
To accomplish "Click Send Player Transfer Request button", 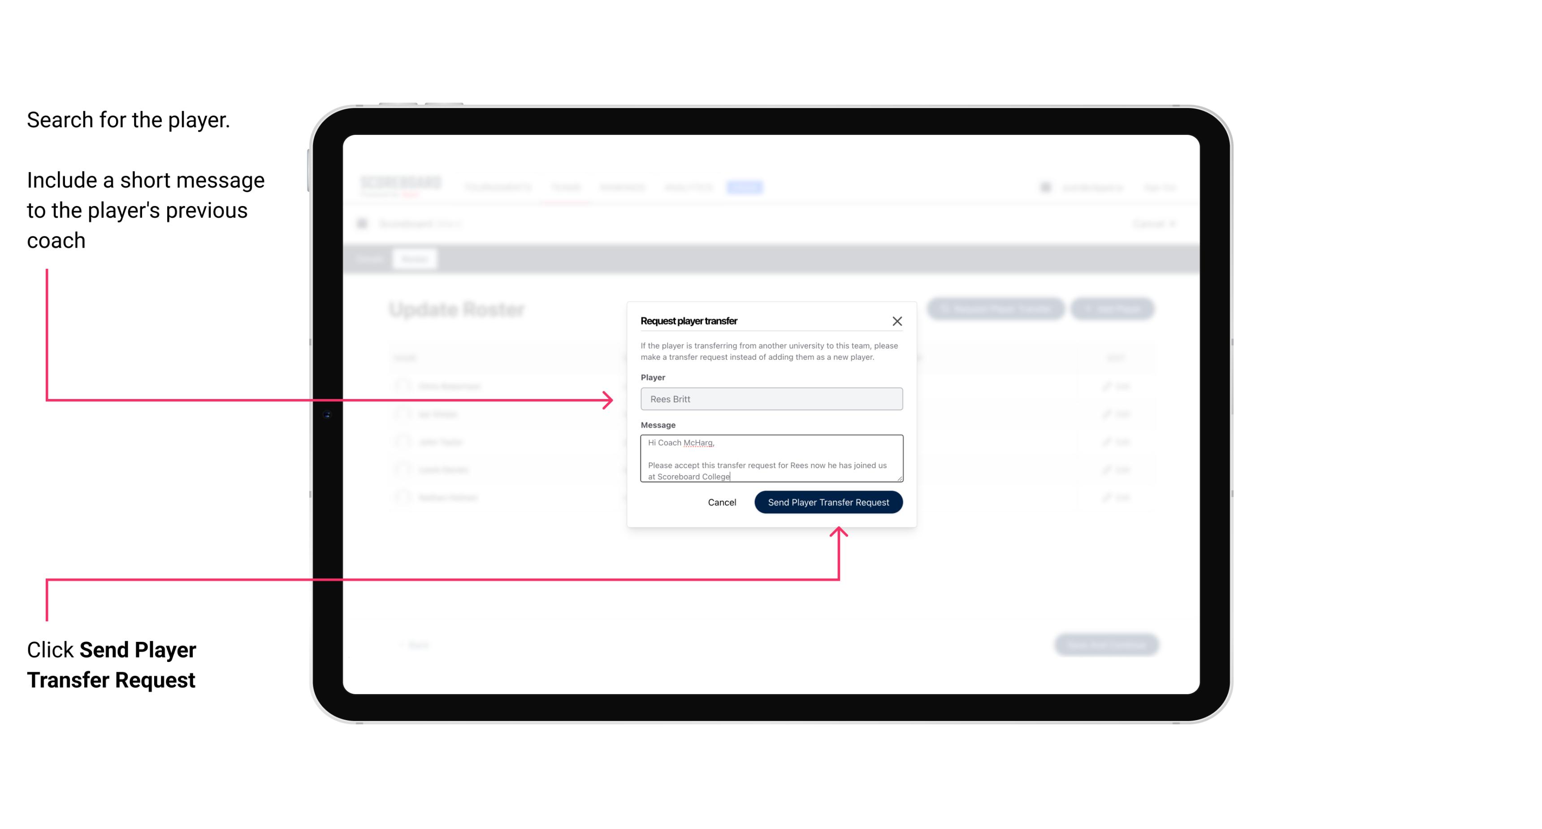I will coord(828,501).
